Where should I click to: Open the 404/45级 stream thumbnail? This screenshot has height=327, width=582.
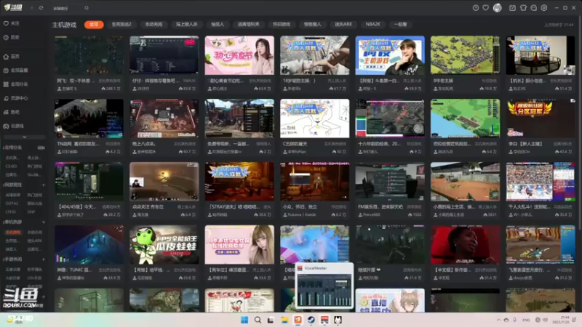coord(89,182)
